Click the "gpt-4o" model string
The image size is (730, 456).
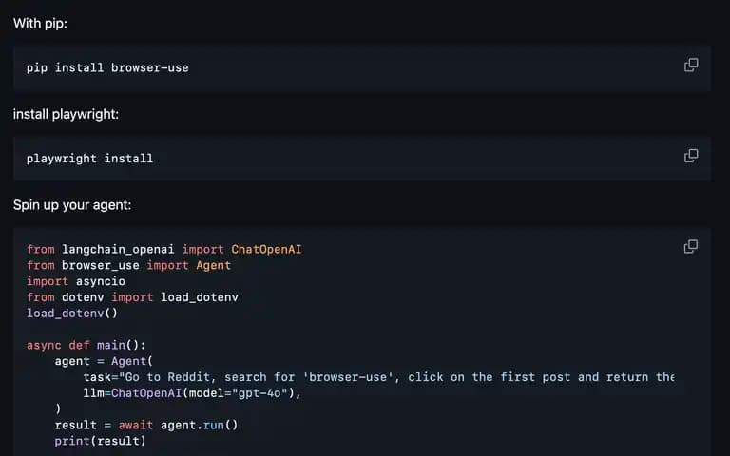tap(259, 393)
